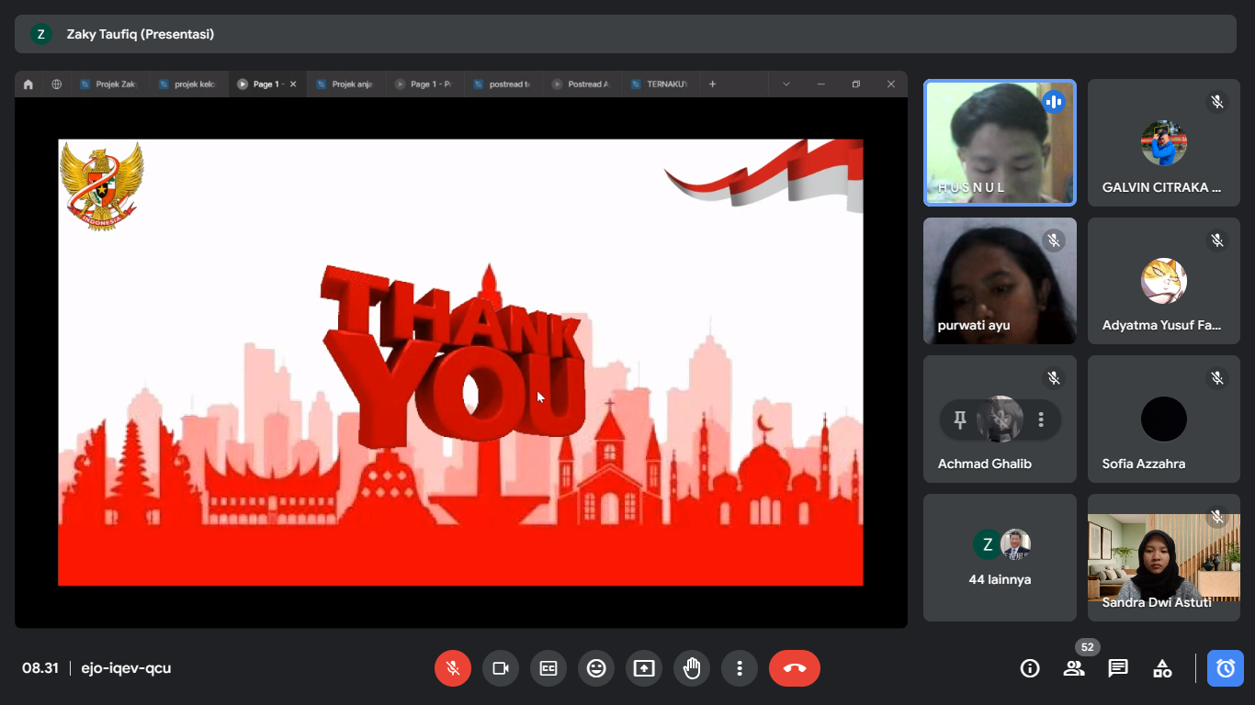Open the 44 lainnya participants tile
Screen dimensions: 1255x705
pyautogui.click(x=1000, y=557)
